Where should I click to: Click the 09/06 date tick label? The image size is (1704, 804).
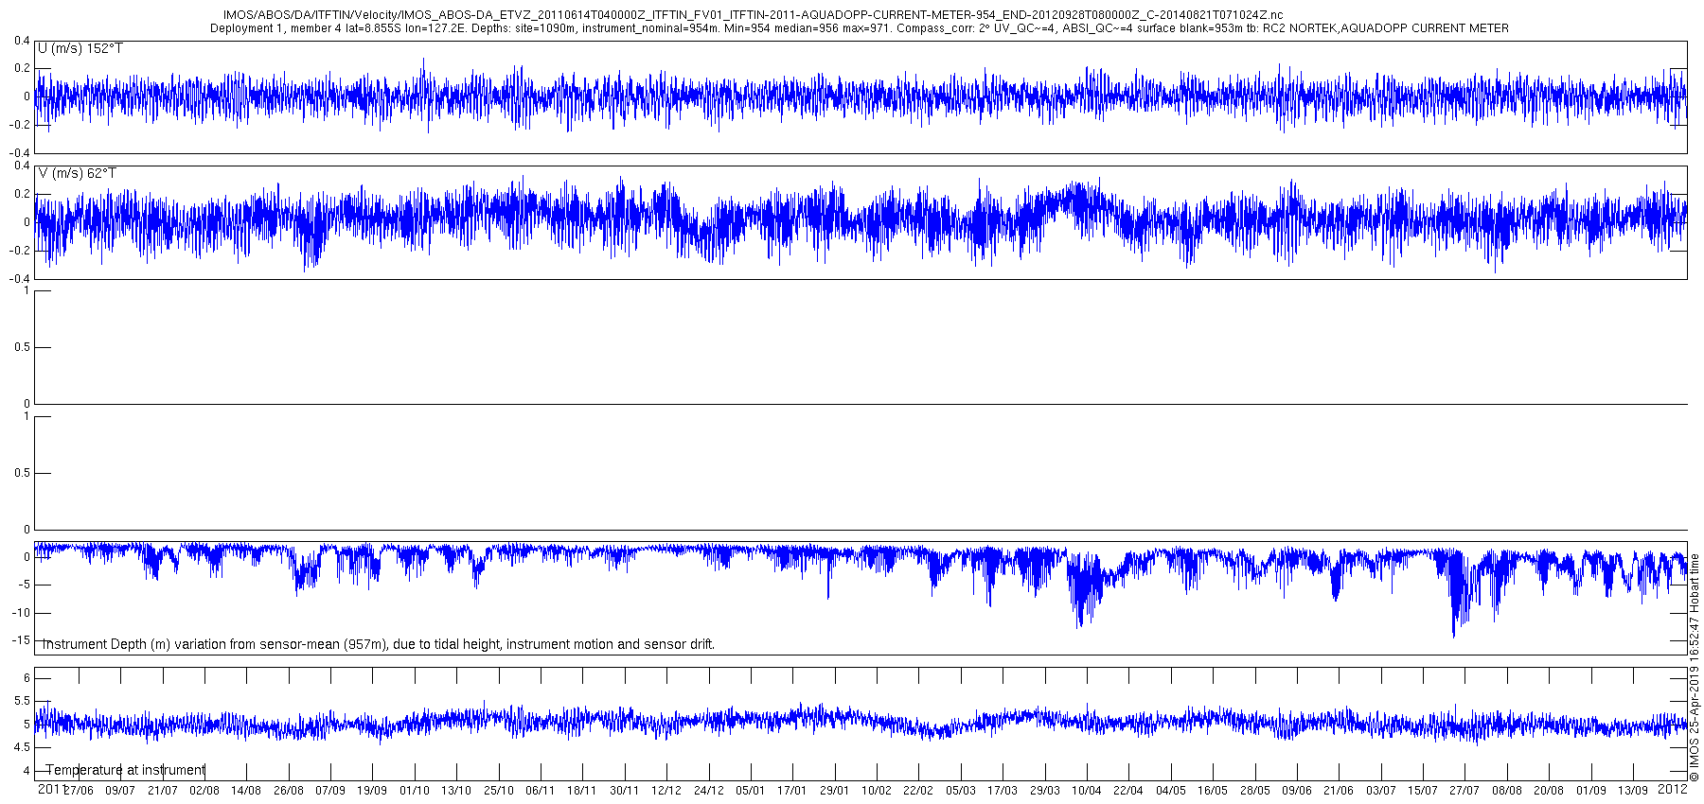(x=1297, y=791)
